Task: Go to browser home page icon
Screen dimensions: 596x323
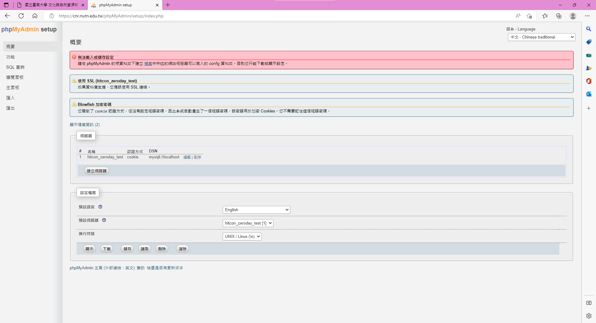Action: click(x=35, y=16)
